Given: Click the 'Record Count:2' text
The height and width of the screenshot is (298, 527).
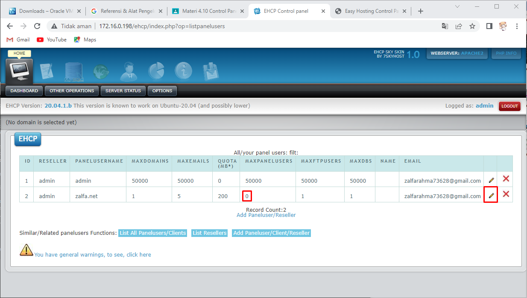Looking at the screenshot, I should point(266,210).
